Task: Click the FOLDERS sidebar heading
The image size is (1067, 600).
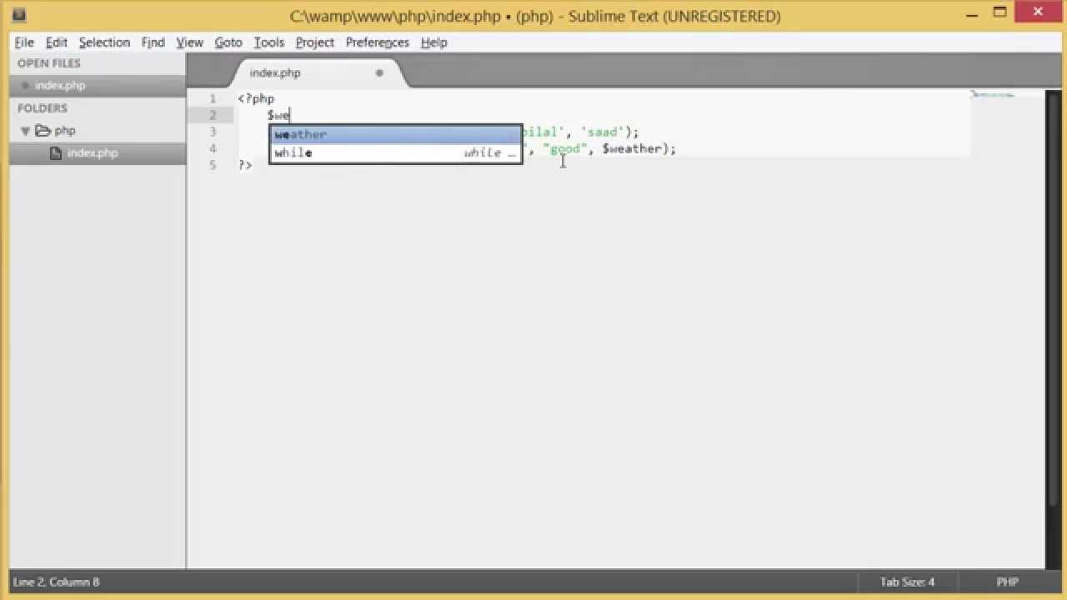Action: pyautogui.click(x=43, y=108)
